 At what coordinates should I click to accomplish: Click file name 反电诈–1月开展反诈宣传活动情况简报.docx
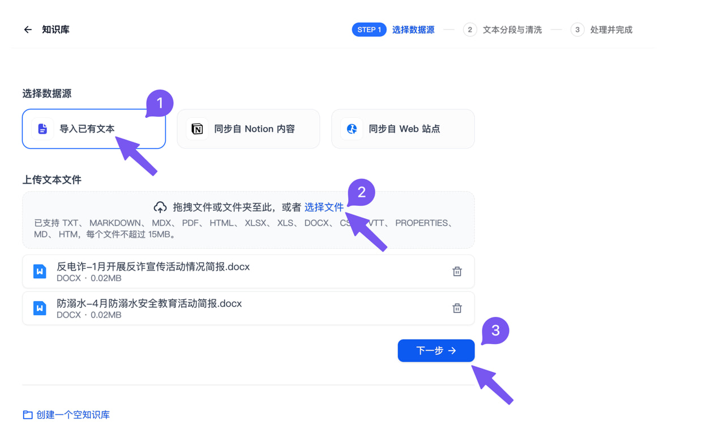point(153,266)
